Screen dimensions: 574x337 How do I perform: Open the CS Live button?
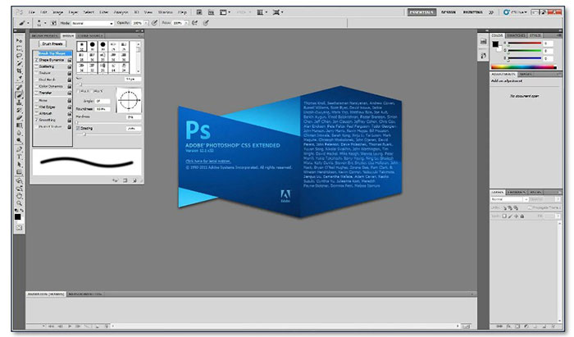(x=515, y=12)
